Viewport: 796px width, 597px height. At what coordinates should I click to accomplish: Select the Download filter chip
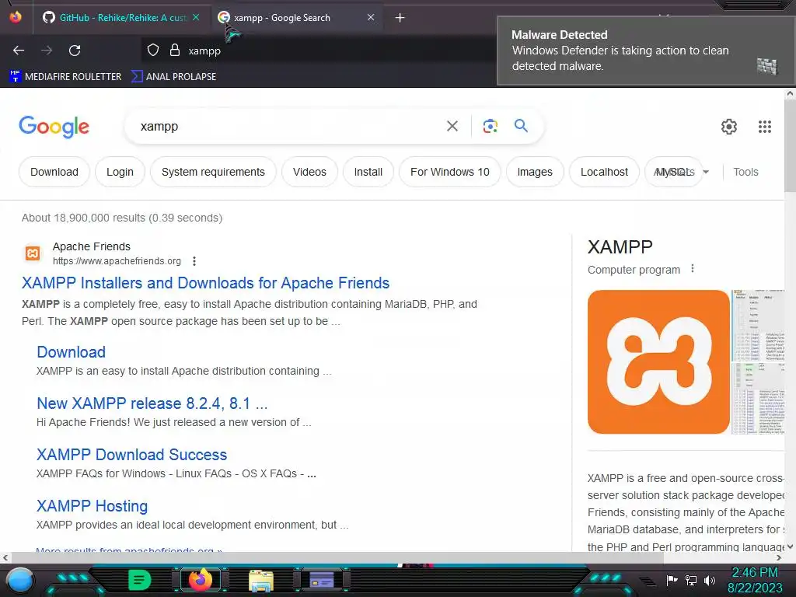pyautogui.click(x=54, y=172)
